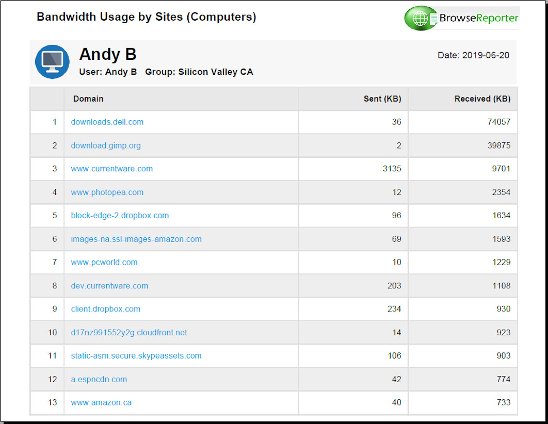Open the d17nz991552y2g.cloudfront.net link
The width and height of the screenshot is (548, 424).
tap(129, 333)
